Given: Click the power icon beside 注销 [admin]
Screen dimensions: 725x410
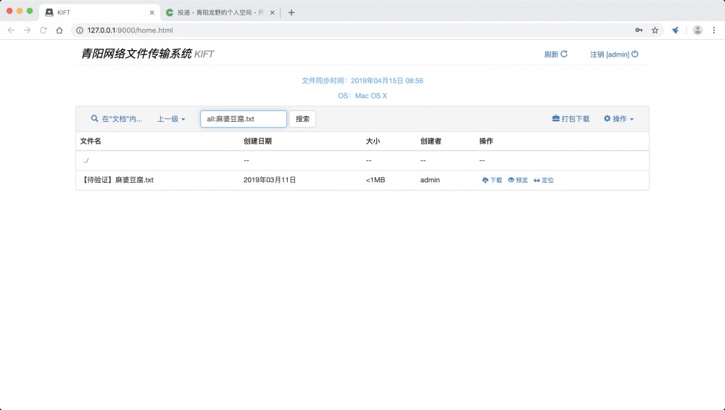Looking at the screenshot, I should [635, 54].
